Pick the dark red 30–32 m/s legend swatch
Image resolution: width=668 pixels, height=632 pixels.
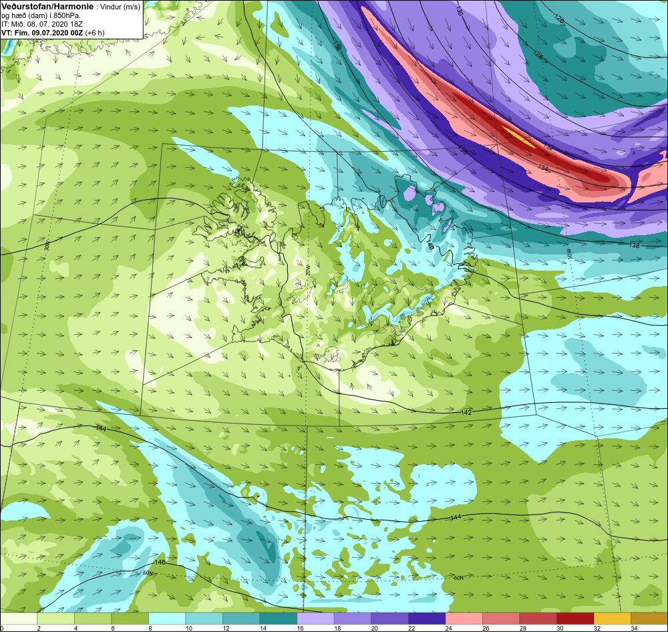[x=574, y=618]
